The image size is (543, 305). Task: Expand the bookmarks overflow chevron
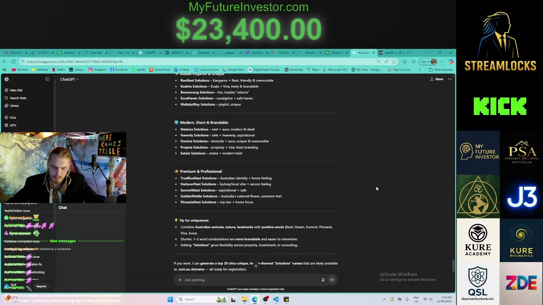pyautogui.click(x=420, y=69)
